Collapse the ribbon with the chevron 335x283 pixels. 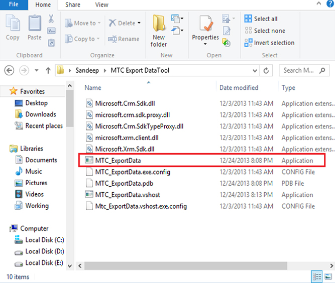tap(319, 5)
